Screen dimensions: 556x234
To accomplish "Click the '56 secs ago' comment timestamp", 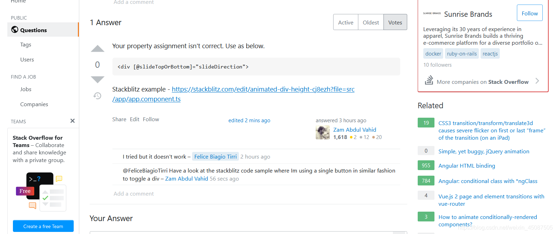I will click(224, 179).
